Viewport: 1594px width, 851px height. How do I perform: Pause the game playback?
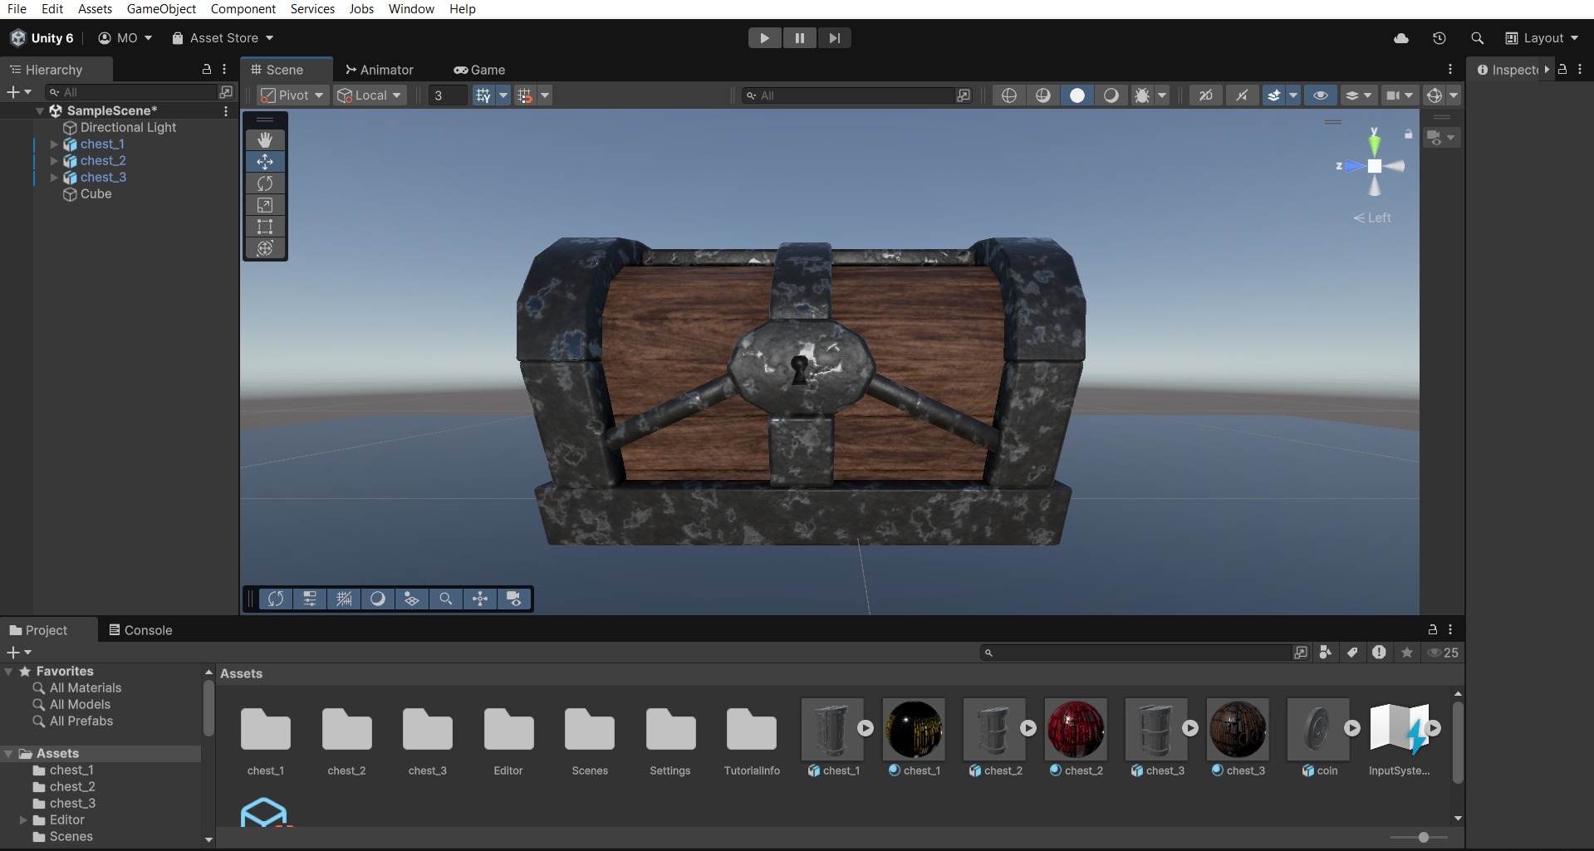[799, 38]
